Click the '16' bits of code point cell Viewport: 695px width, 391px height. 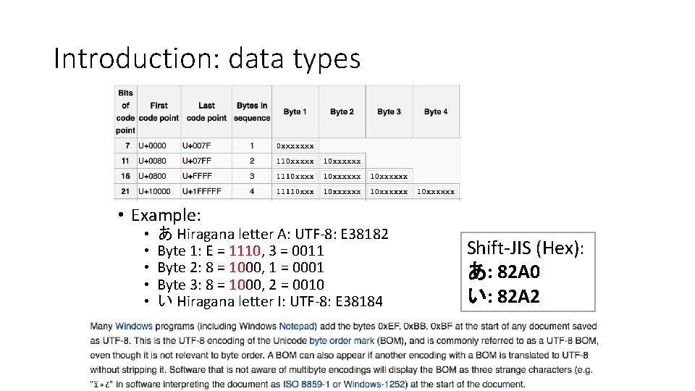(x=125, y=176)
